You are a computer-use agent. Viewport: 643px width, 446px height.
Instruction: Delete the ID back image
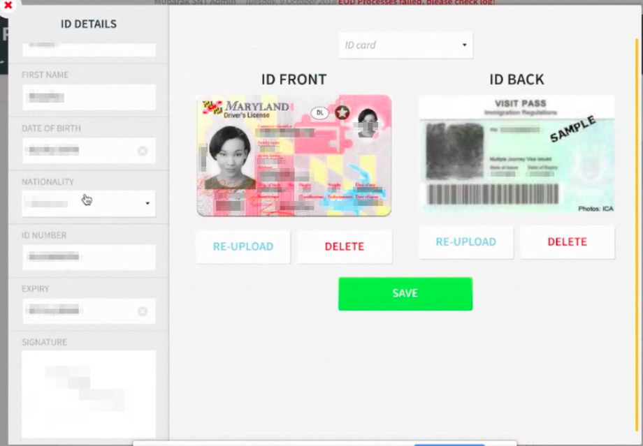point(567,242)
